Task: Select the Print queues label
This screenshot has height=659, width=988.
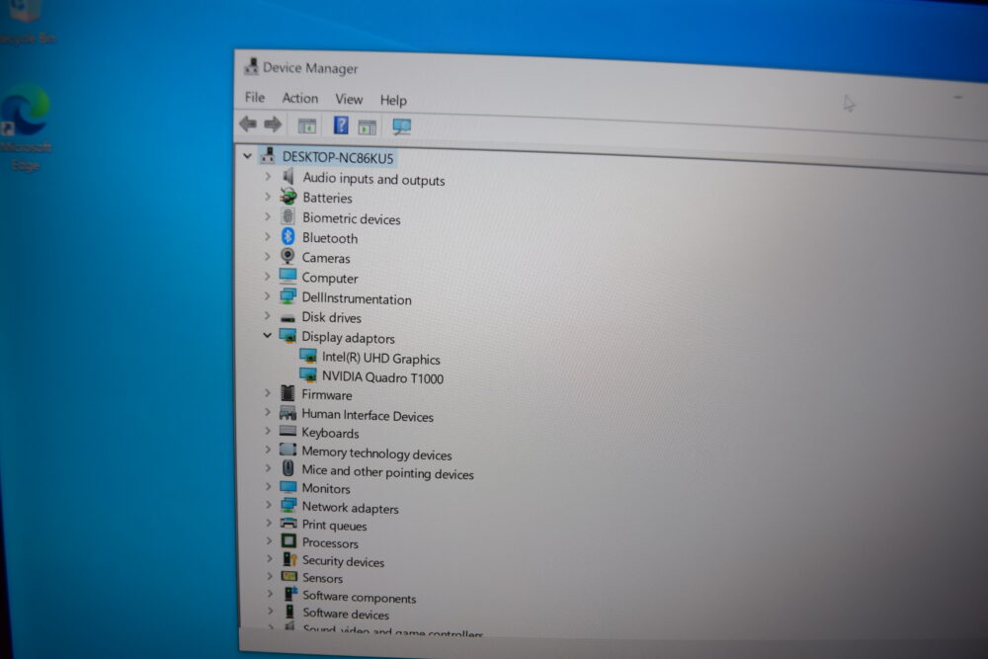Action: [334, 525]
